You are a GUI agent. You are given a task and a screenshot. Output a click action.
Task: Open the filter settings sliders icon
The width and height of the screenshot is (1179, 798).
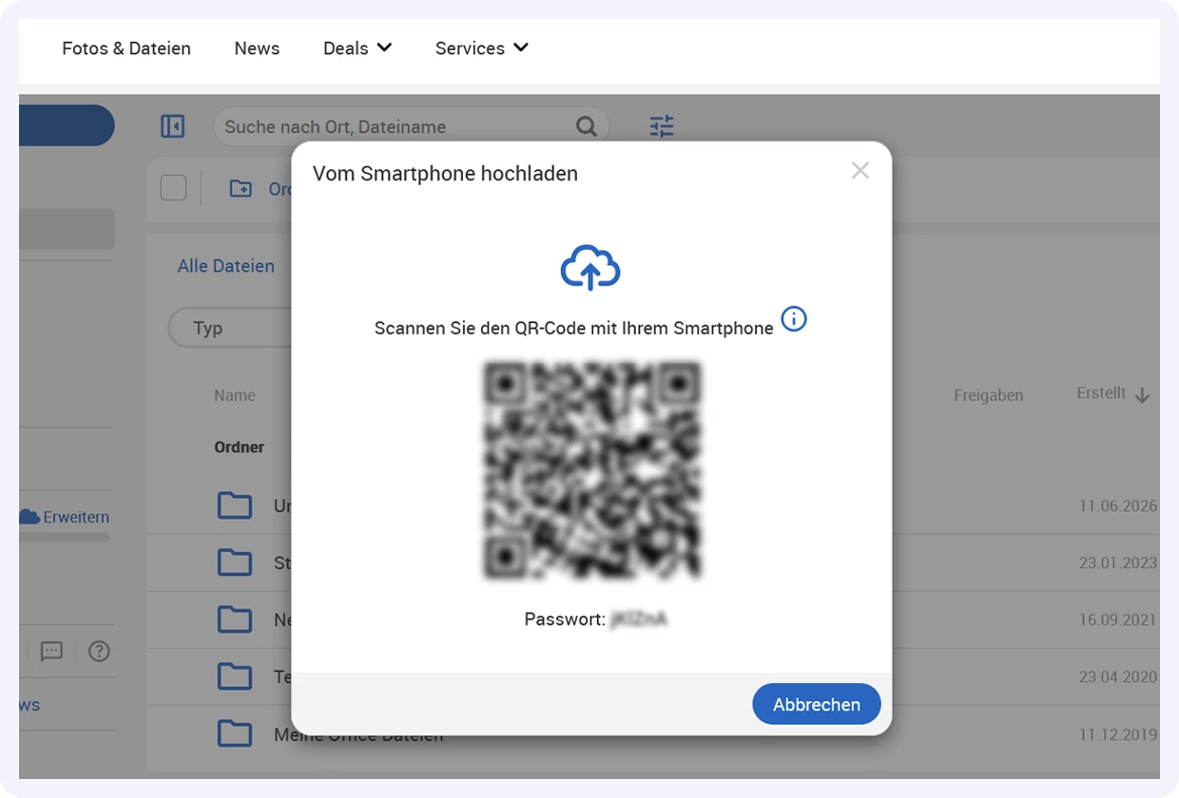coord(662,126)
